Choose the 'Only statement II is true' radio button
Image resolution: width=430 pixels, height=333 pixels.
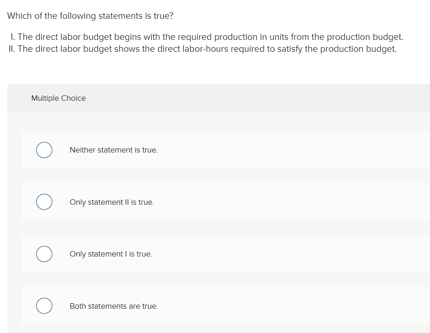44,202
